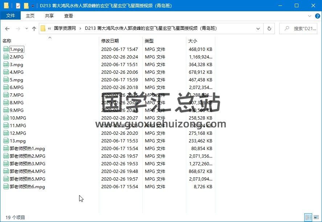The height and width of the screenshot is (222, 322).
Task: Open breadcrumb arrow after 国学资源网
Action: pos(80,28)
